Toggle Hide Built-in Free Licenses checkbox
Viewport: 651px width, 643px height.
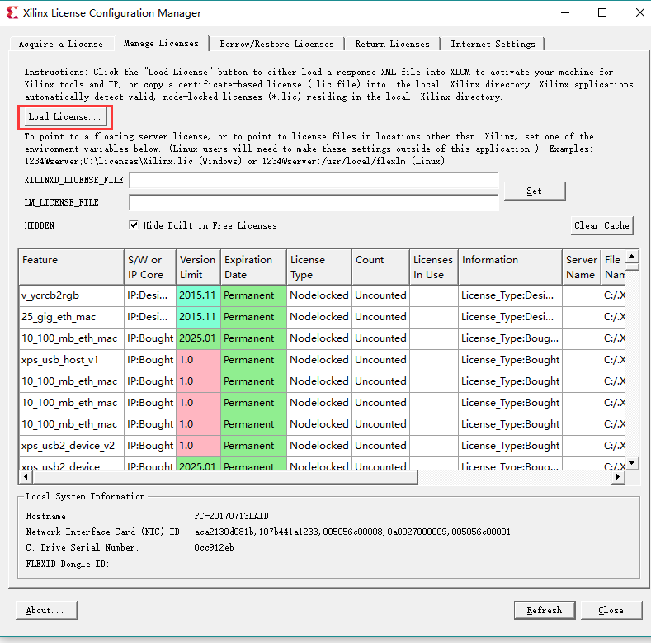point(134,225)
